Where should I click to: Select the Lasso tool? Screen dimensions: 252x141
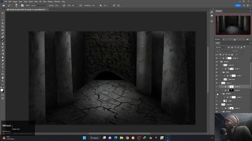[x=3, y=20]
